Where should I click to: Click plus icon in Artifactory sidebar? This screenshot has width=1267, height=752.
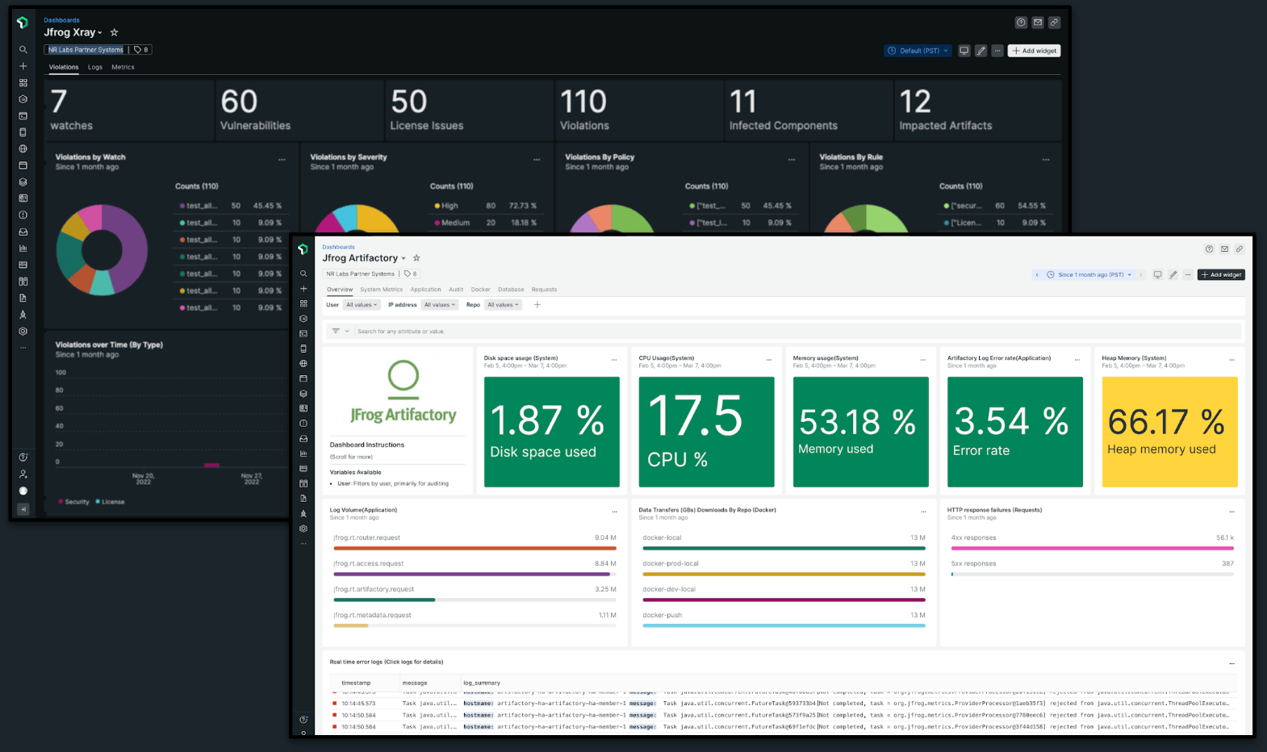point(303,289)
